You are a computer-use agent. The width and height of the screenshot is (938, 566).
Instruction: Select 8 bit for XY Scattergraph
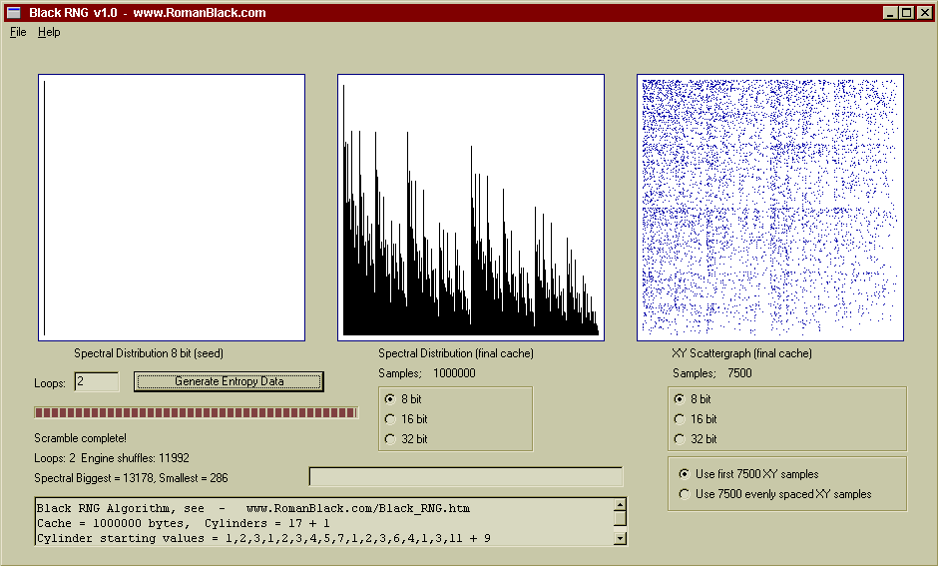click(680, 399)
